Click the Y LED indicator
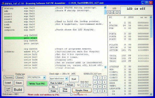The image size is (155, 98). point(115,12)
